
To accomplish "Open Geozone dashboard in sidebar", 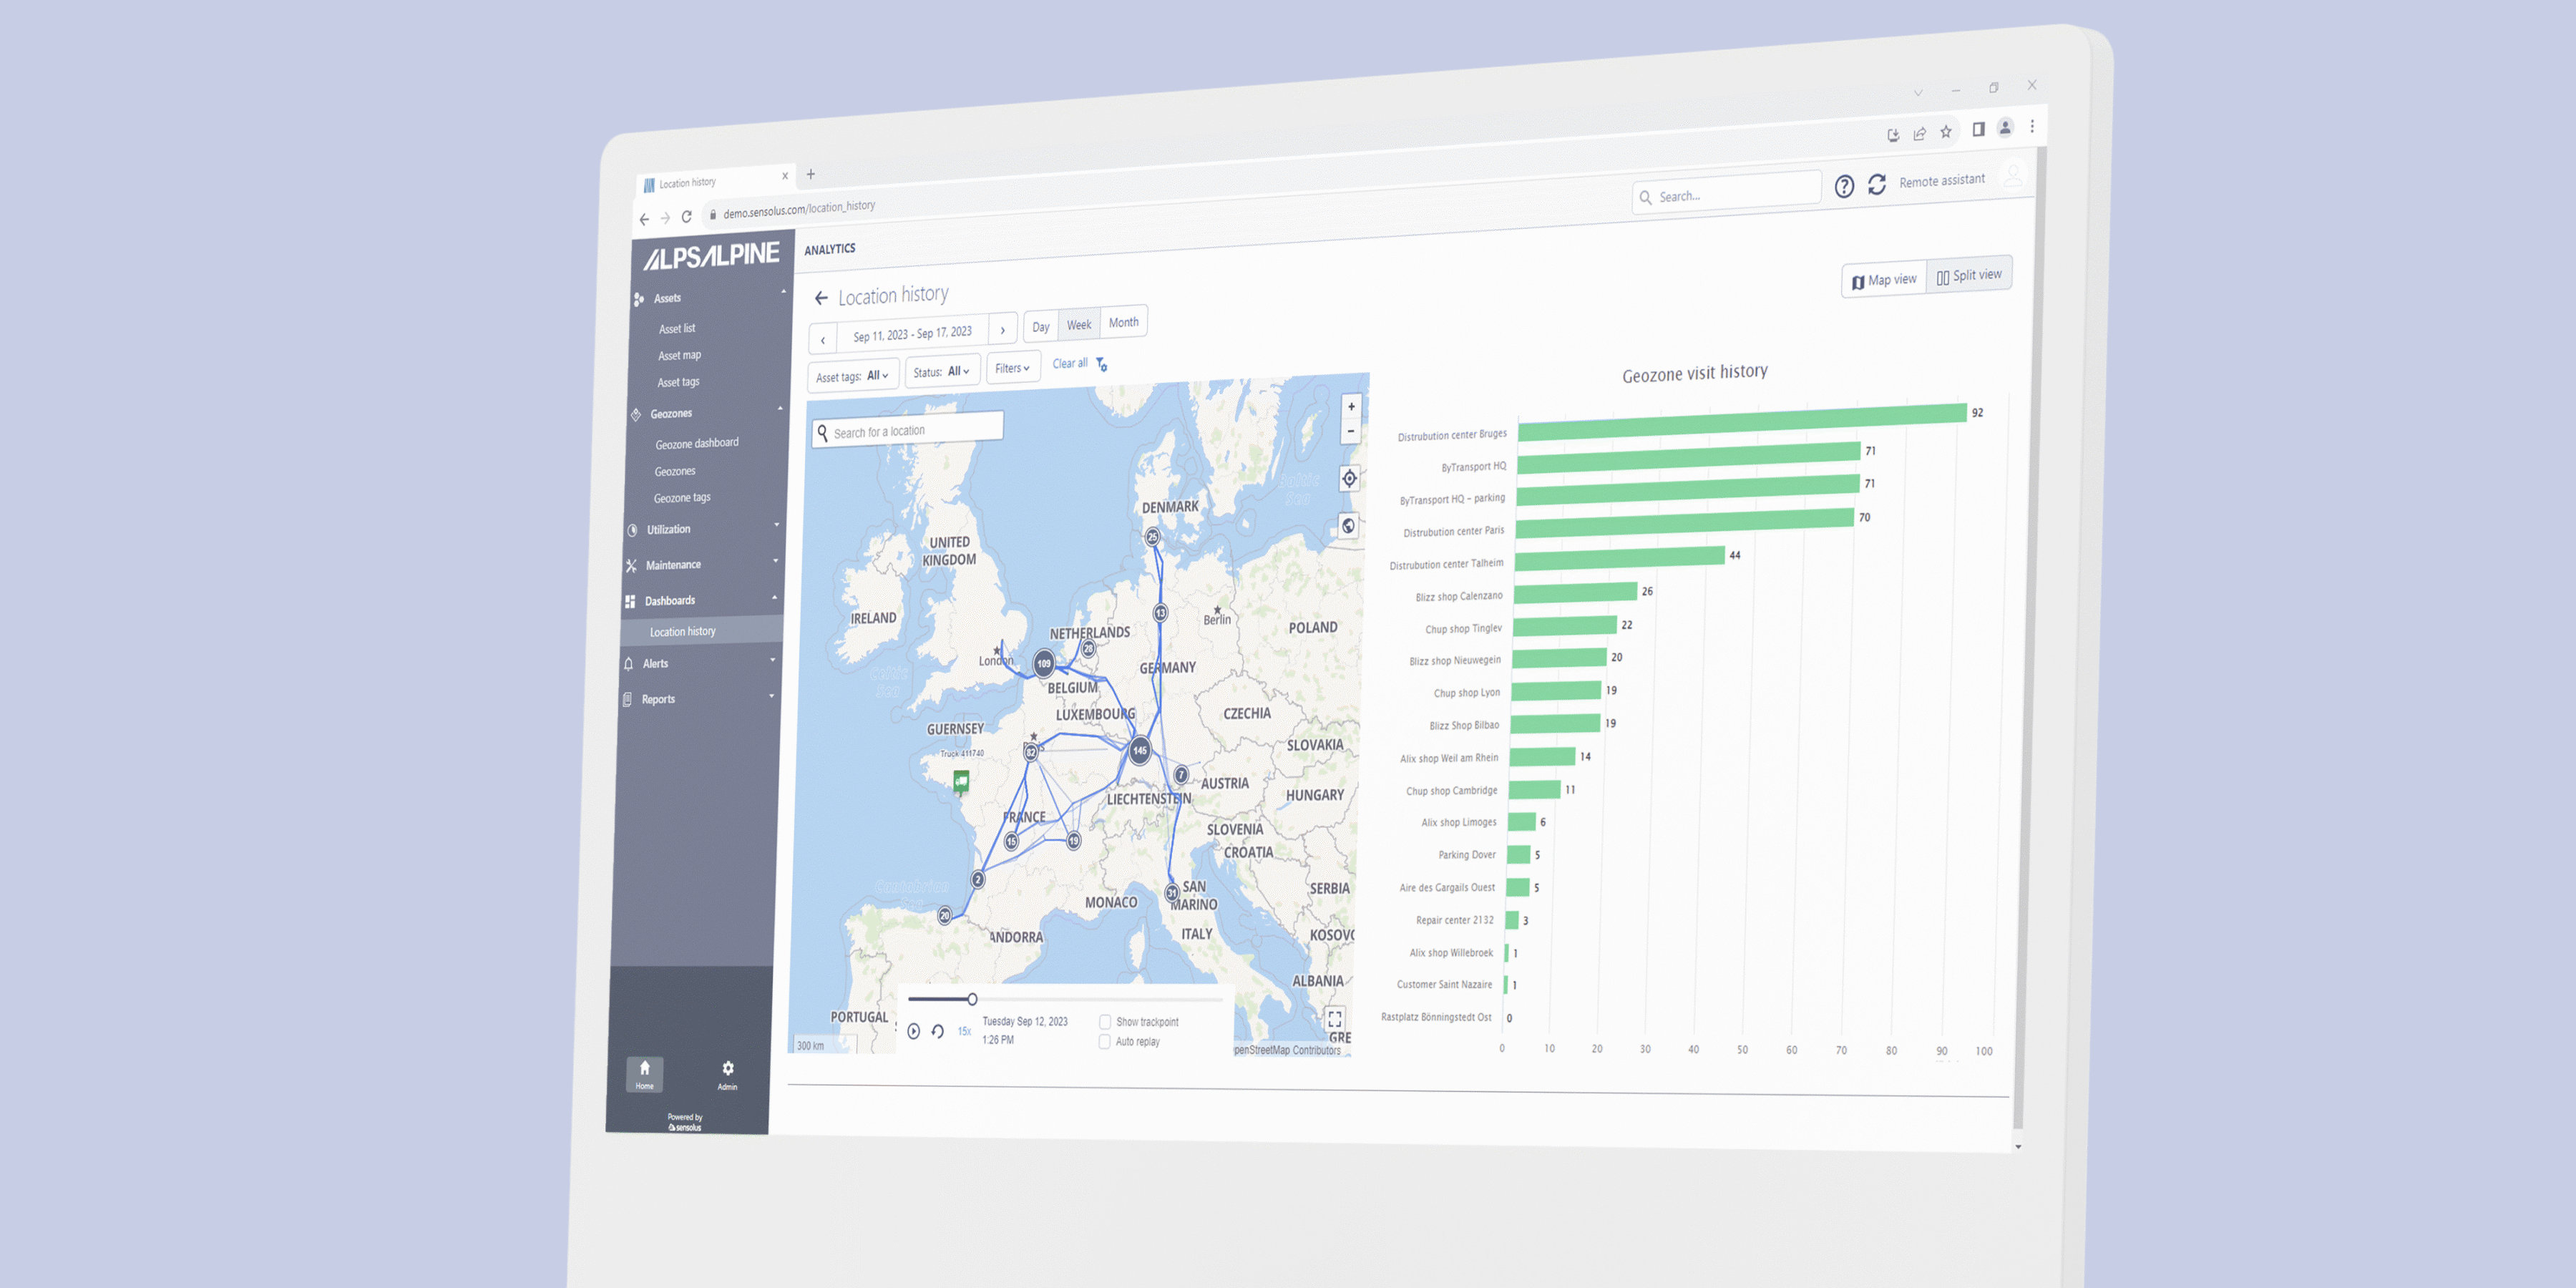I will [x=696, y=443].
